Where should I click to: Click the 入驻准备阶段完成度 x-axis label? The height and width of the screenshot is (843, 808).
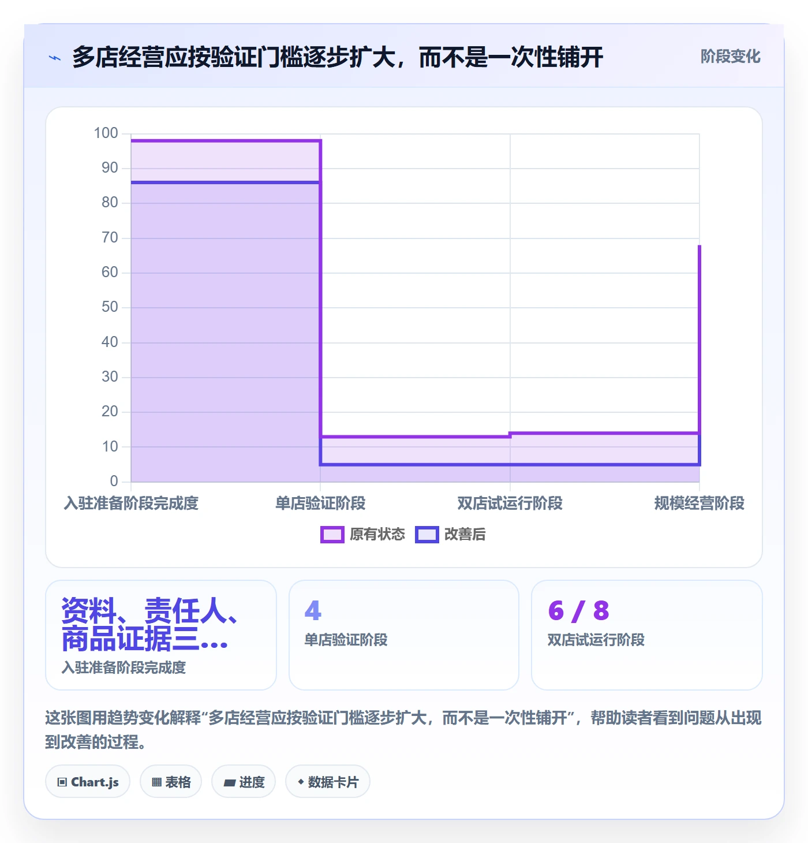131,503
